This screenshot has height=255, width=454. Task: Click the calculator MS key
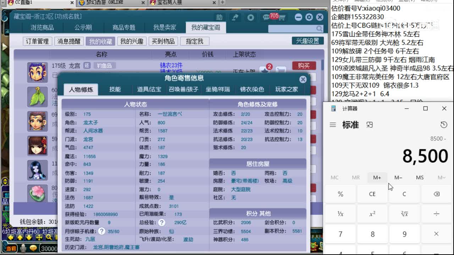(x=420, y=177)
